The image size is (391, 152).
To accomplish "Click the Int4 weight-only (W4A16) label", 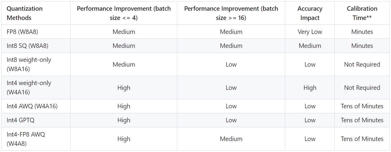I will pyautogui.click(x=29, y=87).
